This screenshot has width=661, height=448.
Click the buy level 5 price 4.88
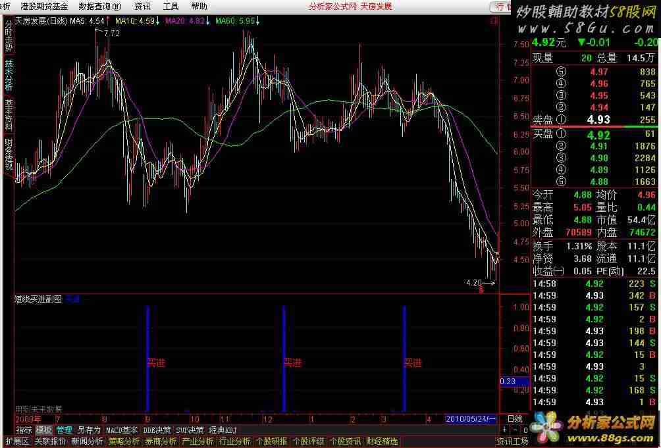coord(599,182)
